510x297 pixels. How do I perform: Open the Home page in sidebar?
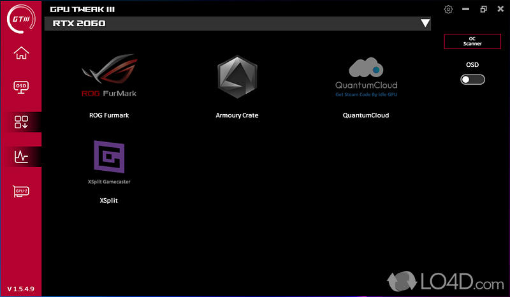tap(21, 53)
